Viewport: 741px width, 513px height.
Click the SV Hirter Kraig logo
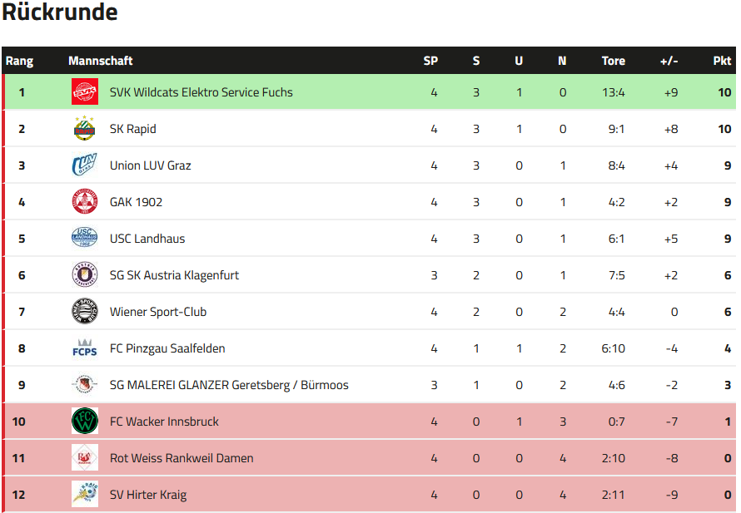click(84, 495)
